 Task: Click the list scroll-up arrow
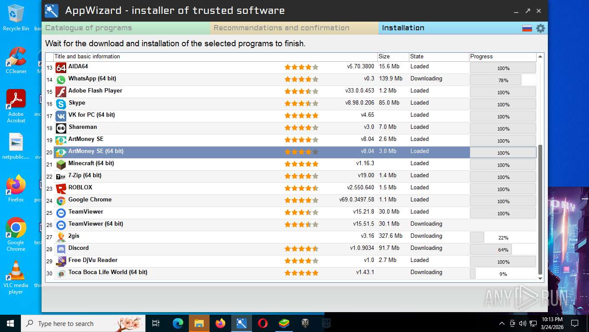pos(540,57)
